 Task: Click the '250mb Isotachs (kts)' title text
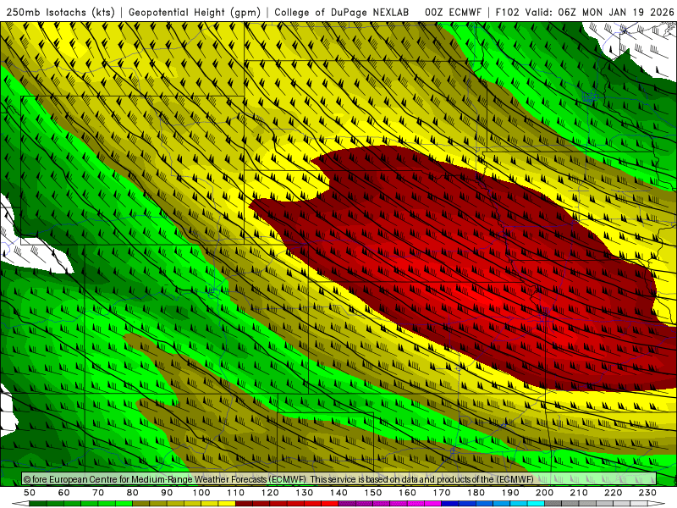click(60, 13)
